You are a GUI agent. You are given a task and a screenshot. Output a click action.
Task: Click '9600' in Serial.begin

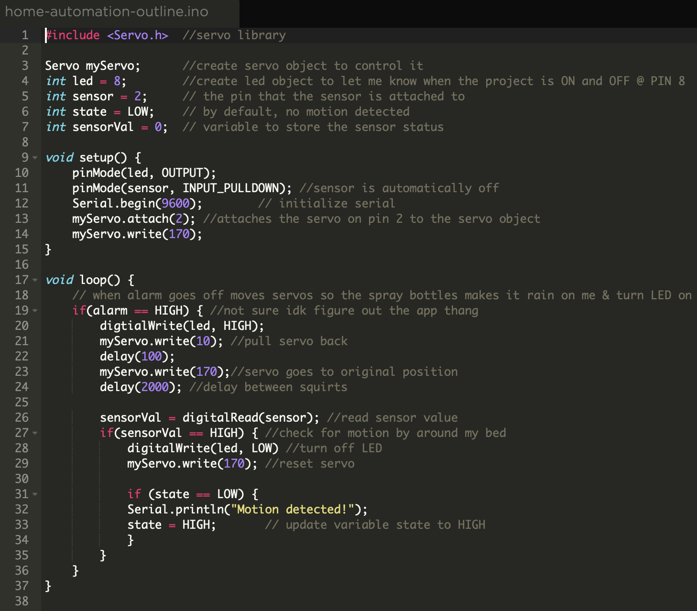point(175,204)
